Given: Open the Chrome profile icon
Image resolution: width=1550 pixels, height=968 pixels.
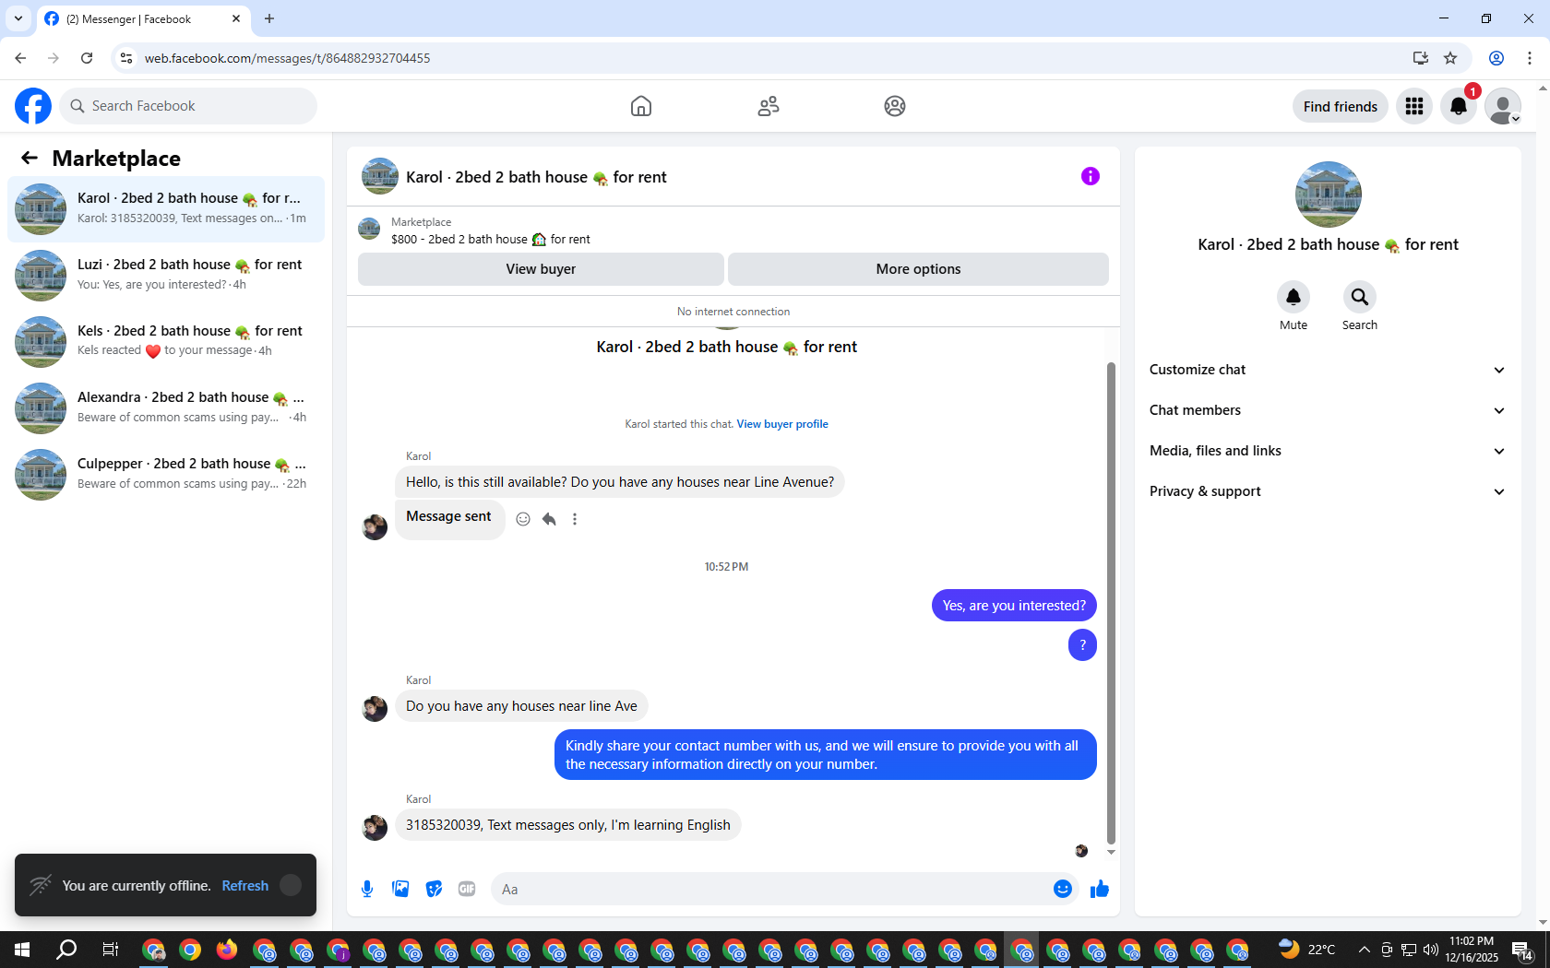Looking at the screenshot, I should 1496,58.
